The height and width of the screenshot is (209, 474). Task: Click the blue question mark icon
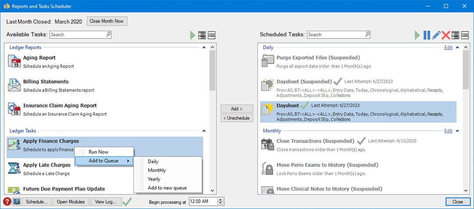[17, 202]
